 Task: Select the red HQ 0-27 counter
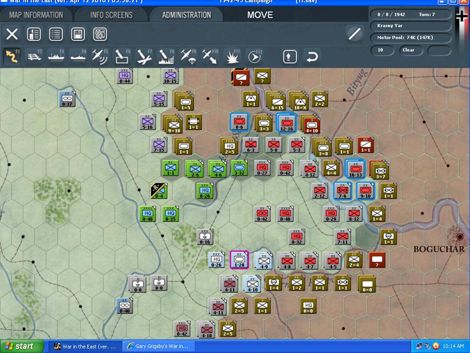coord(262,168)
